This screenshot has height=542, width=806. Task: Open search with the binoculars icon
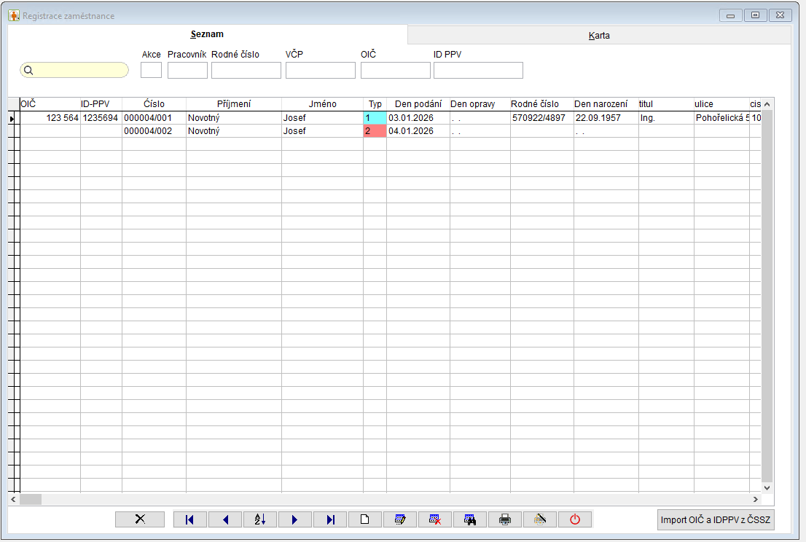tap(470, 519)
